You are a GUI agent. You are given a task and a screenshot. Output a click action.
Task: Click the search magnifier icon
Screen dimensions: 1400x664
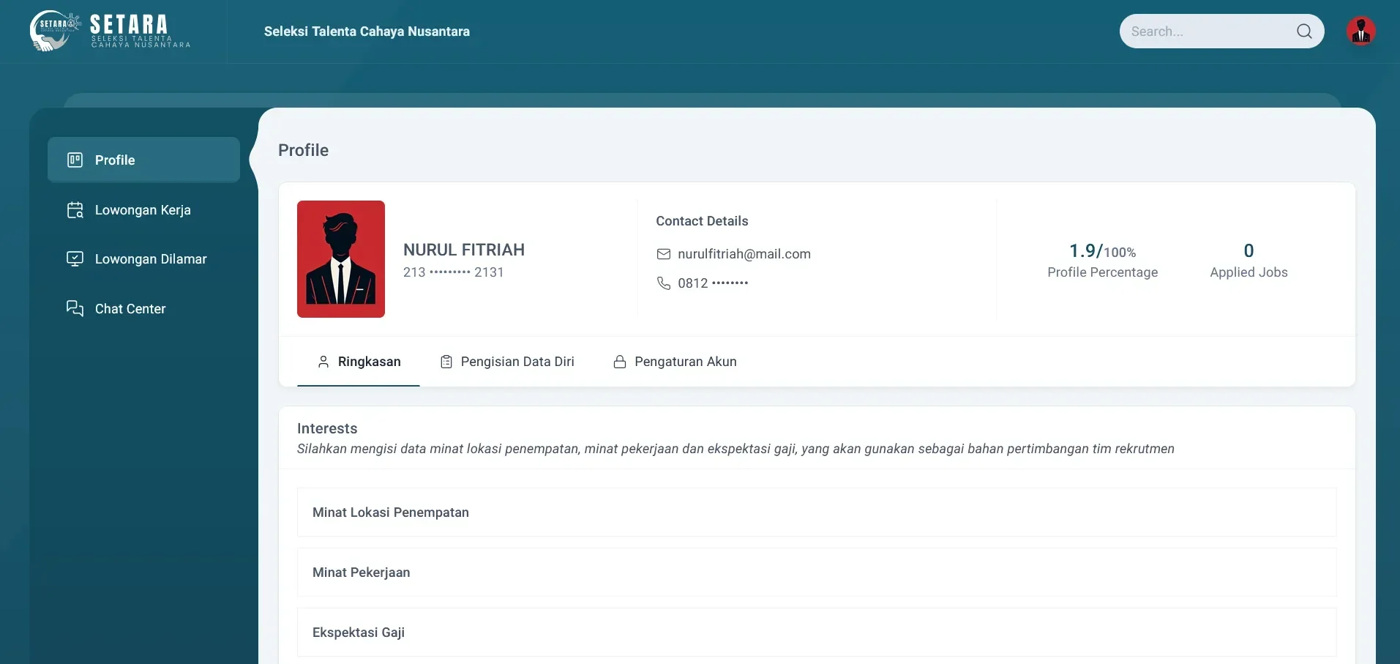pyautogui.click(x=1303, y=31)
